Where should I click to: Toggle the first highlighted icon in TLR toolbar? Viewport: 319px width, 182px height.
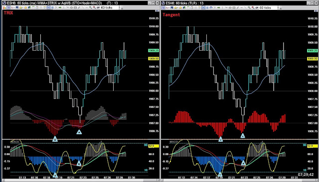point(163,7)
